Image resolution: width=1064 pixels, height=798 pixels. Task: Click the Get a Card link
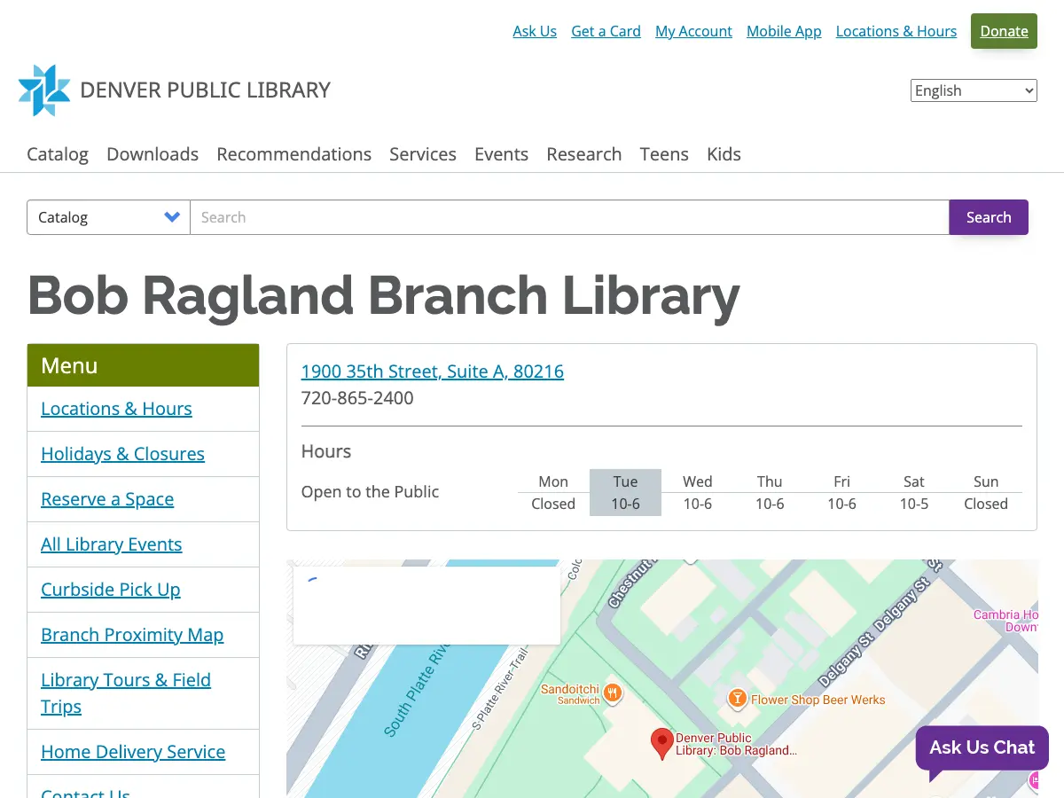606,31
